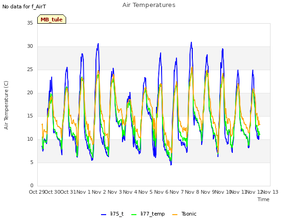Select the Air Temperatures chart title
The width and height of the screenshot is (298, 223).
(x=149, y=5)
